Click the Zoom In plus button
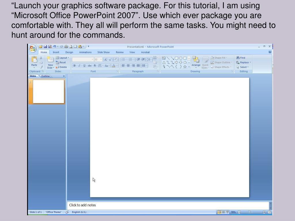The height and width of the screenshot is (221, 295). click(264, 212)
